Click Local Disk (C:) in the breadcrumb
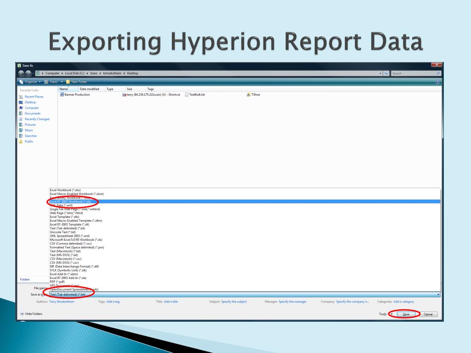Viewport: 471px width, 353px height. (75, 73)
